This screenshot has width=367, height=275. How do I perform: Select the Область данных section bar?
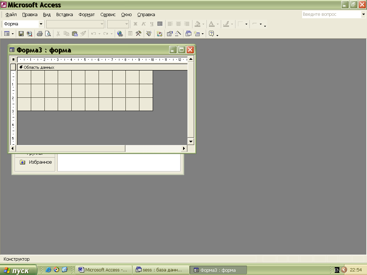tap(102, 67)
